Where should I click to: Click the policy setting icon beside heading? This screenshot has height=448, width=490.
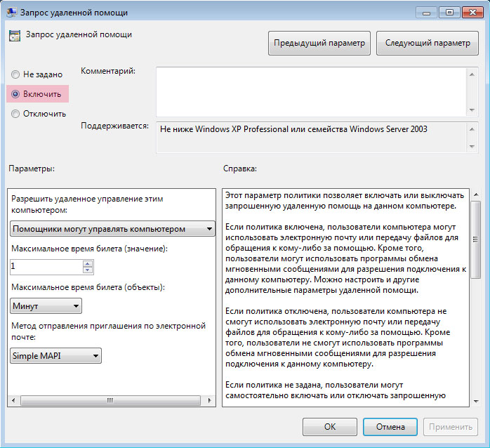pos(15,36)
